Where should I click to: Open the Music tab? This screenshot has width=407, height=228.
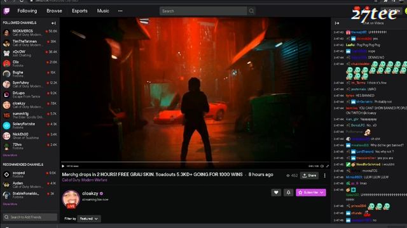click(103, 11)
